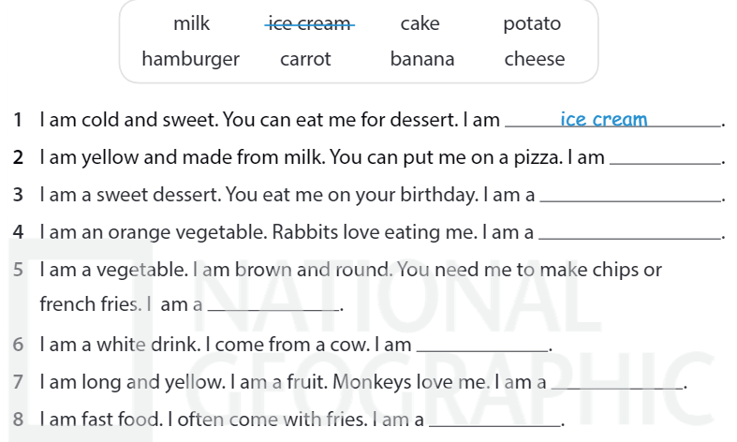Click the blank in the monkeys sentence
The width and height of the screenshot is (737, 442).
(x=618, y=383)
